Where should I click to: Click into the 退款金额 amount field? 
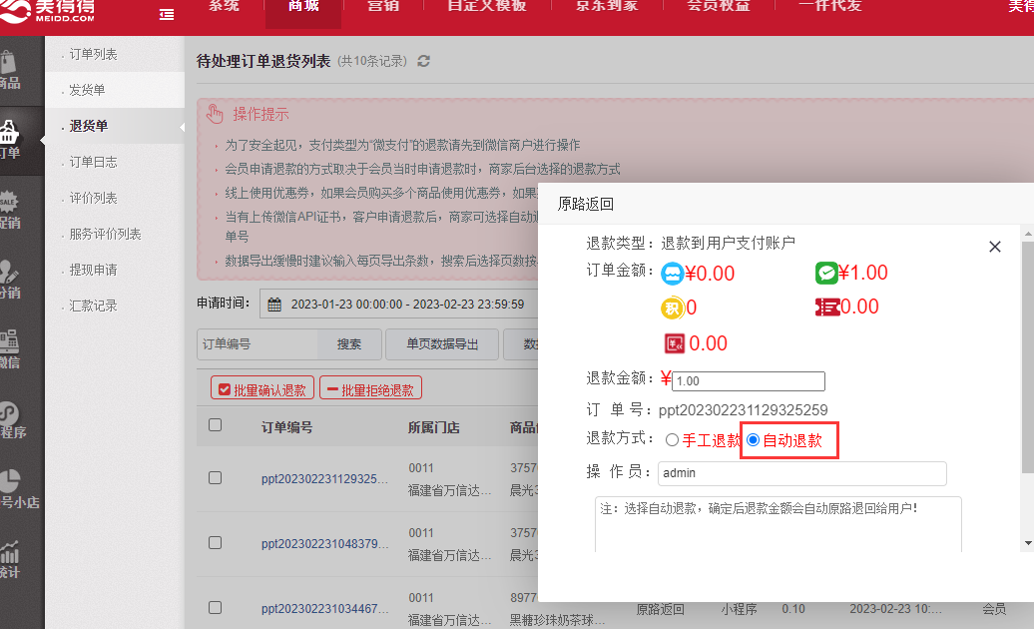[749, 381]
